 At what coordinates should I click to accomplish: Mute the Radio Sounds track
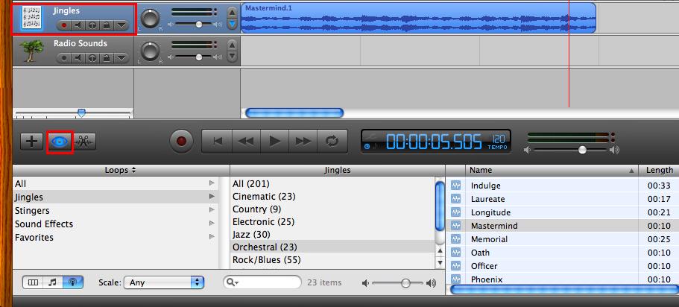[x=78, y=57]
